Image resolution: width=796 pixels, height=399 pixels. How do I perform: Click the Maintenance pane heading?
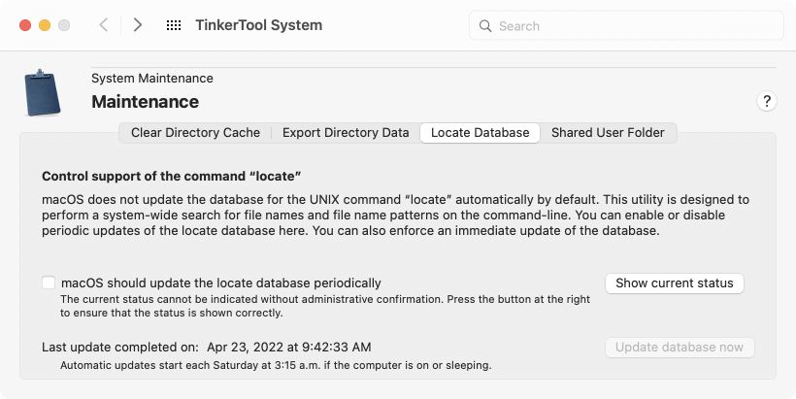[x=146, y=102]
